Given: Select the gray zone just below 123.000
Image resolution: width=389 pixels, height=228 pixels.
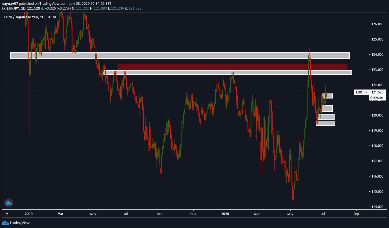Looking at the screenshot, I should point(228,72).
